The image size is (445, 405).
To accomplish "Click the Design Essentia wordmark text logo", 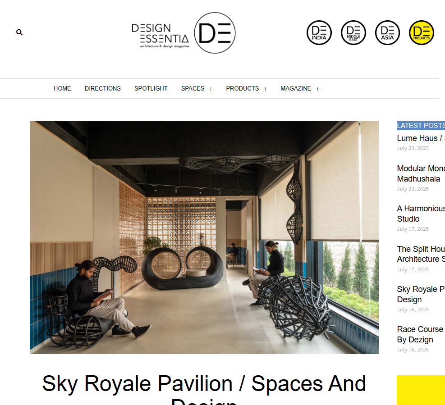I will tap(161, 36).
